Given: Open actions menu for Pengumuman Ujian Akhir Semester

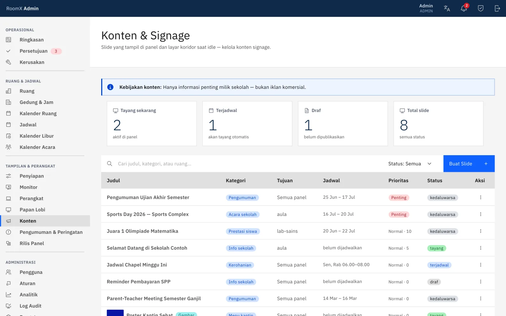Looking at the screenshot, I should pyautogui.click(x=481, y=197).
